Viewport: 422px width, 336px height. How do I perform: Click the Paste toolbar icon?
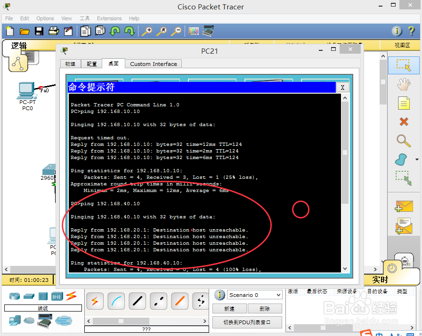pos(100,31)
